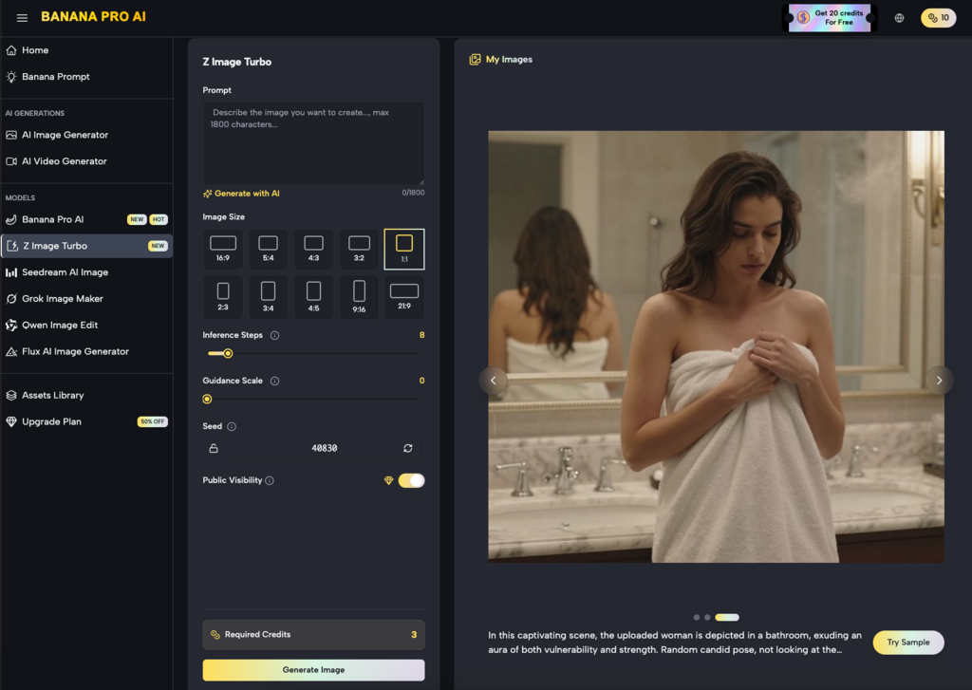Click Guidance Scale info icon
This screenshot has height=690, width=972.
tap(275, 381)
